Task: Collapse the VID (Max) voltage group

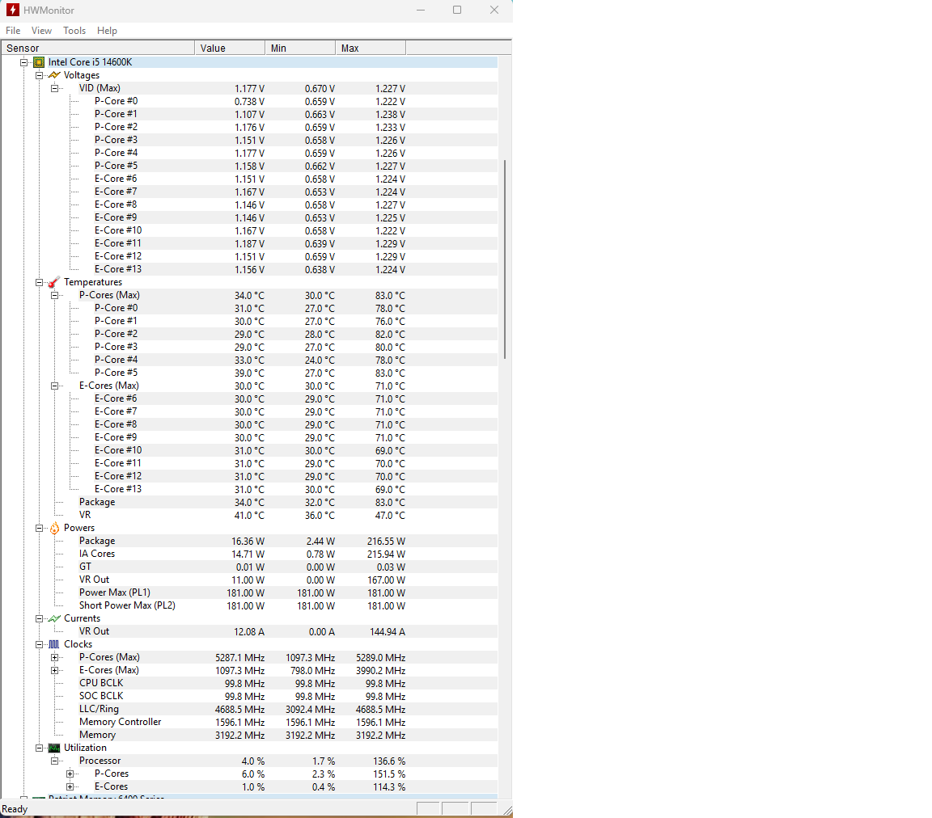Action: [x=55, y=89]
